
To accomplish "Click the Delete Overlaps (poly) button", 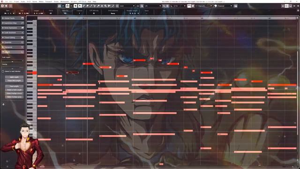I will coord(14,97).
